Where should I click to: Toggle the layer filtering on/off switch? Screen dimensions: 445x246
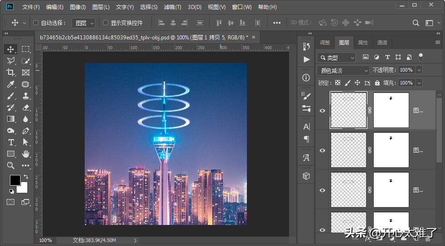click(421, 57)
